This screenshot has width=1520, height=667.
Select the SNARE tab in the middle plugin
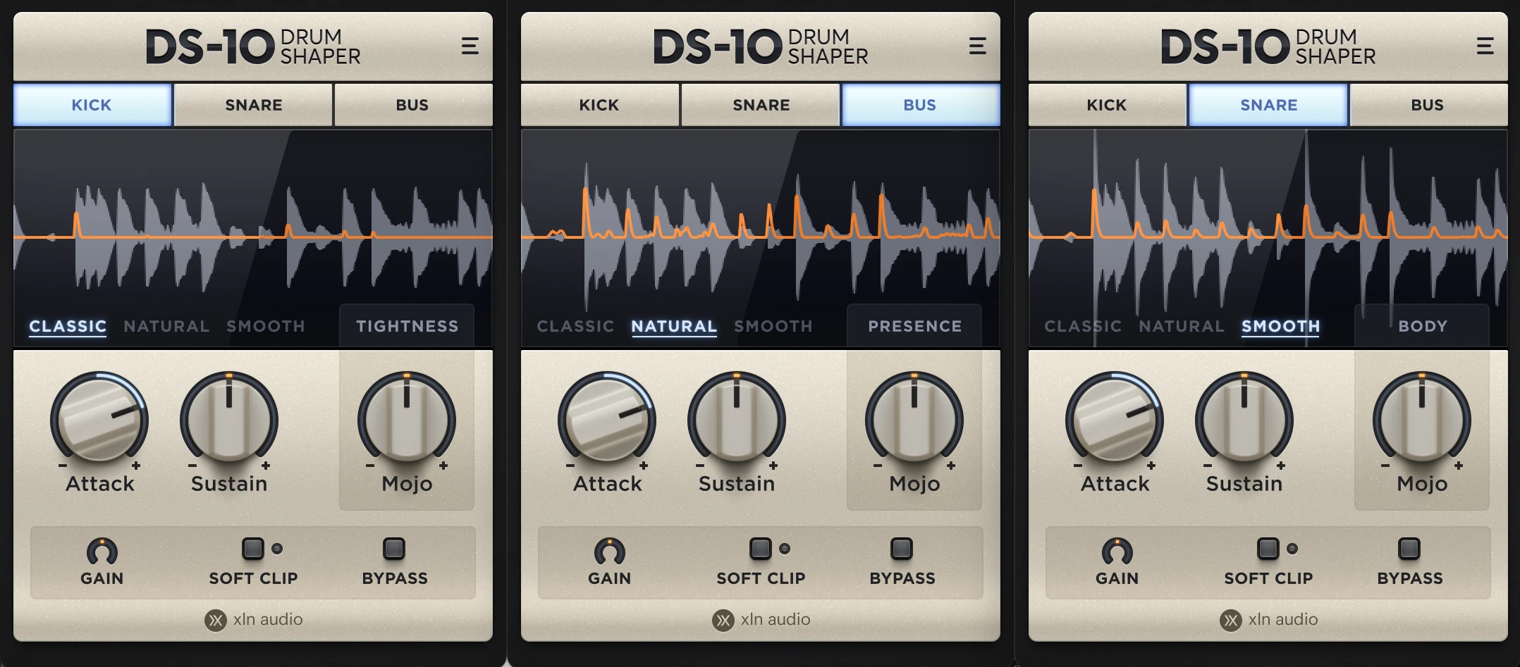pos(761,105)
